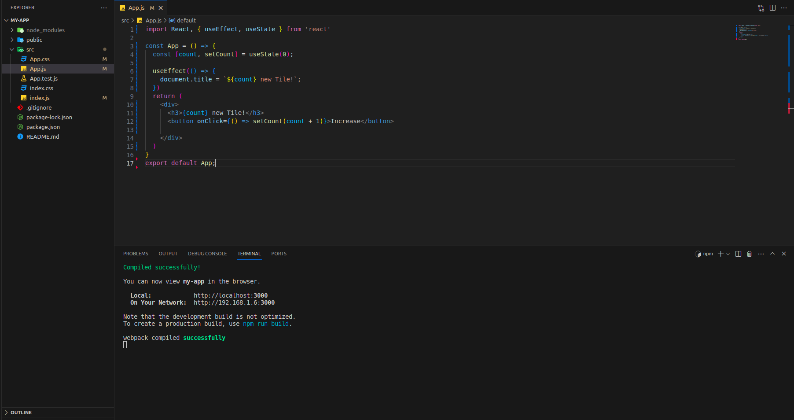Click the Split Terminal icon
794x420 pixels.
click(x=738, y=254)
